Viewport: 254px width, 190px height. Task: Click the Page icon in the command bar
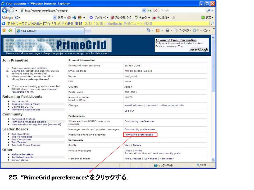[176, 30]
